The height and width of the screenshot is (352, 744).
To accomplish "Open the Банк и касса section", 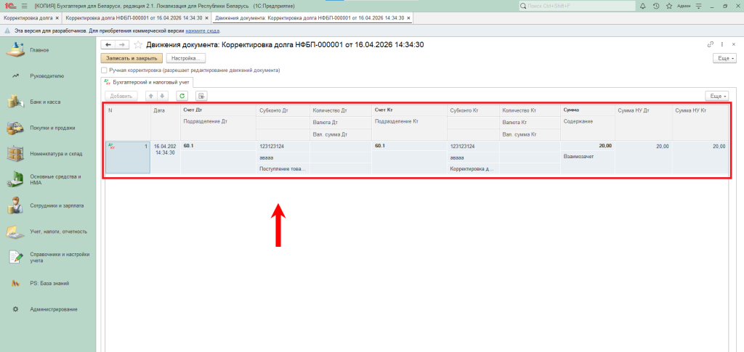I will click(x=45, y=102).
